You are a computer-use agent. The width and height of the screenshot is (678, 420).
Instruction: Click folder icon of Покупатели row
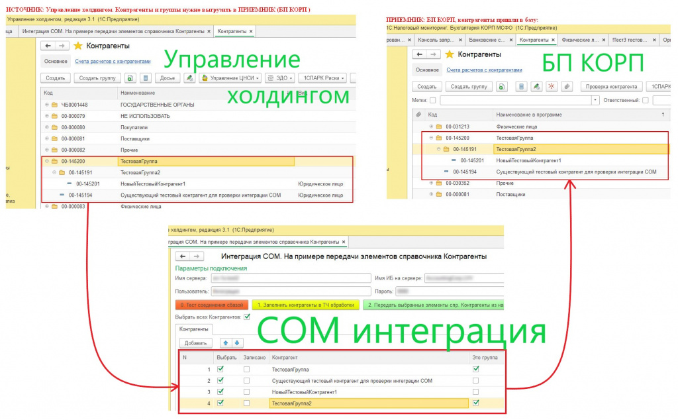[x=54, y=127]
